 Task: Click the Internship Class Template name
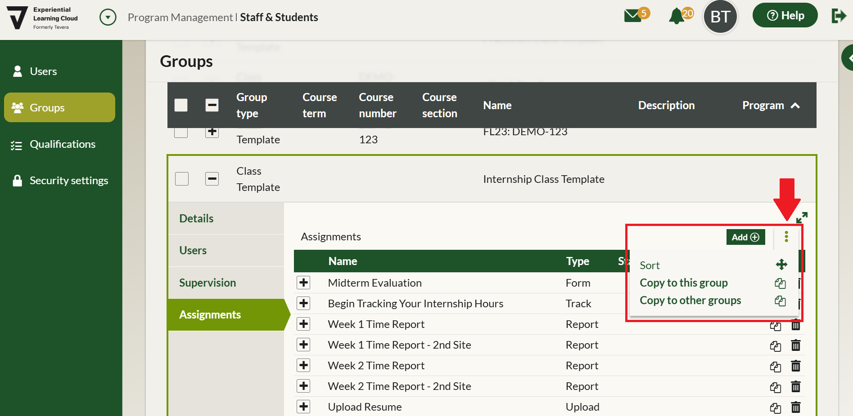pyautogui.click(x=544, y=179)
